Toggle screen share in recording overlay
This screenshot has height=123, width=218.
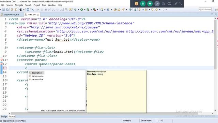(x=150, y=4)
